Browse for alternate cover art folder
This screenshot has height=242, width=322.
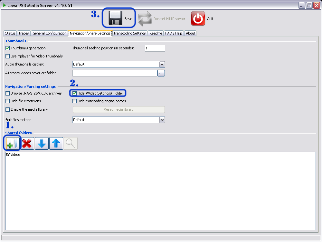pos(161,73)
